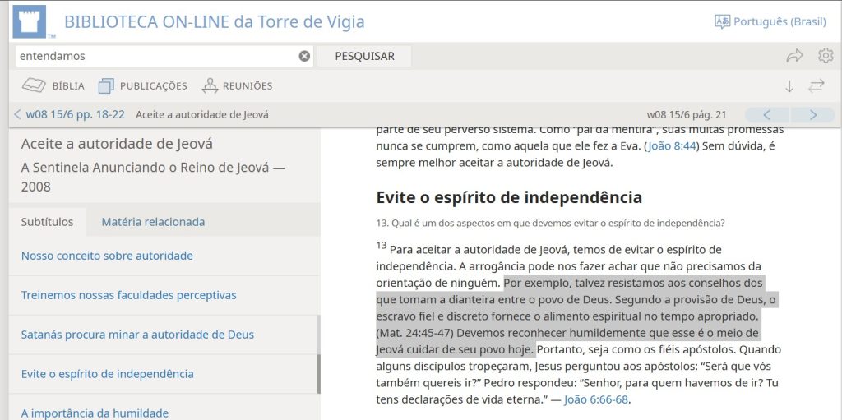This screenshot has width=842, height=420.
Task: Click the search input field containing 'entendamos'
Action: click(x=156, y=56)
